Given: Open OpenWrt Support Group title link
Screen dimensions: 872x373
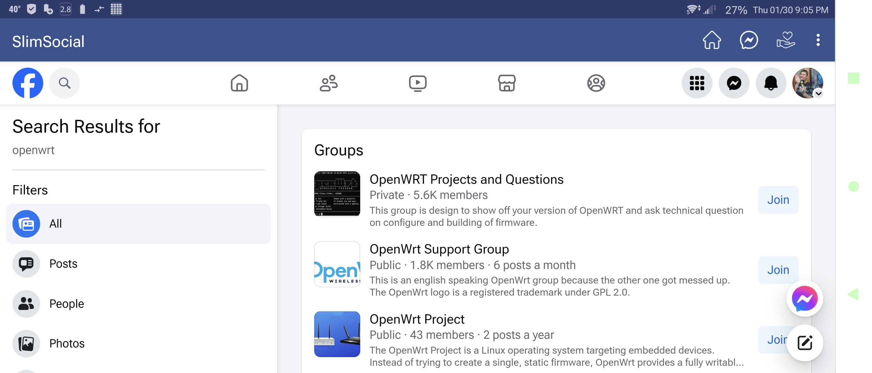Looking at the screenshot, I should pyautogui.click(x=439, y=249).
